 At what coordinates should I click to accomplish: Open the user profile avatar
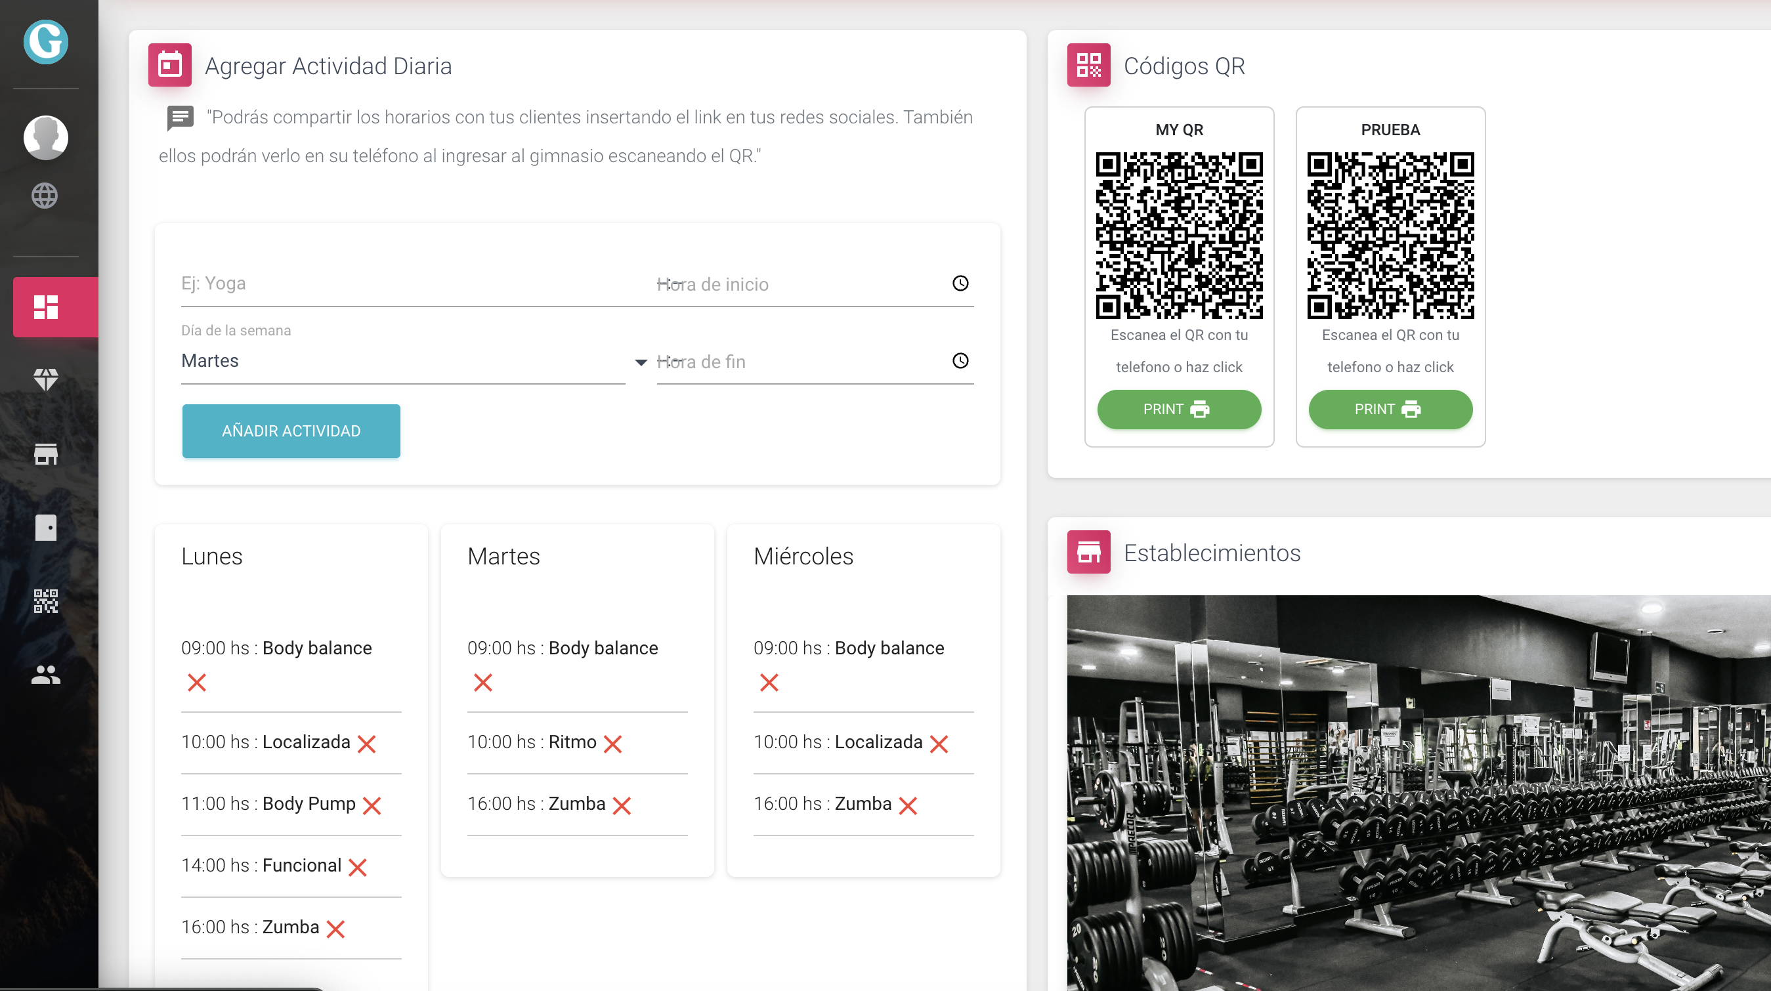tap(45, 137)
